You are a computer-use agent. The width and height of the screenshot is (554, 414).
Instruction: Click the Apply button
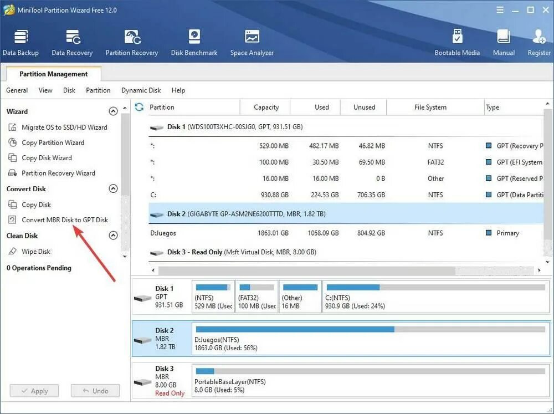tap(34, 391)
